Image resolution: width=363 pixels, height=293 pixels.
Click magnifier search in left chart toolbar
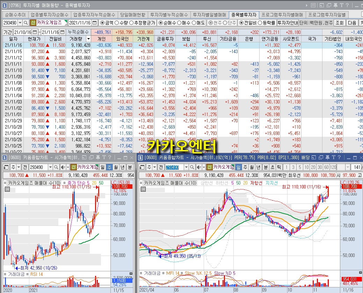tap(56, 167)
